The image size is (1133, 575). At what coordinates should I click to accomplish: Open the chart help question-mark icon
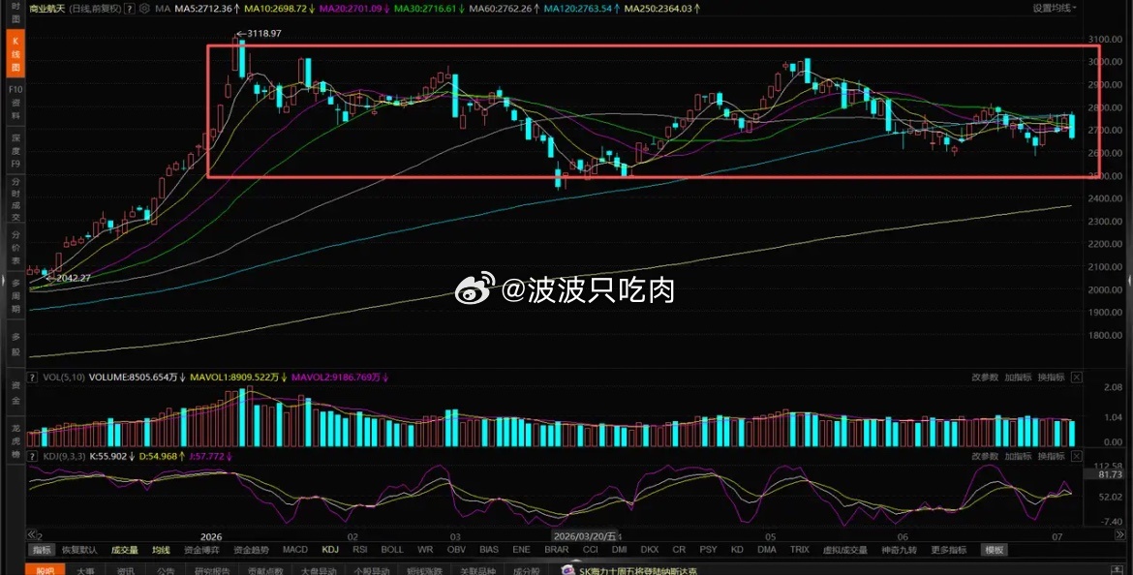click(x=129, y=10)
